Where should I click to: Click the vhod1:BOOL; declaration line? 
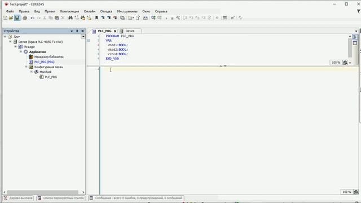(x=117, y=45)
